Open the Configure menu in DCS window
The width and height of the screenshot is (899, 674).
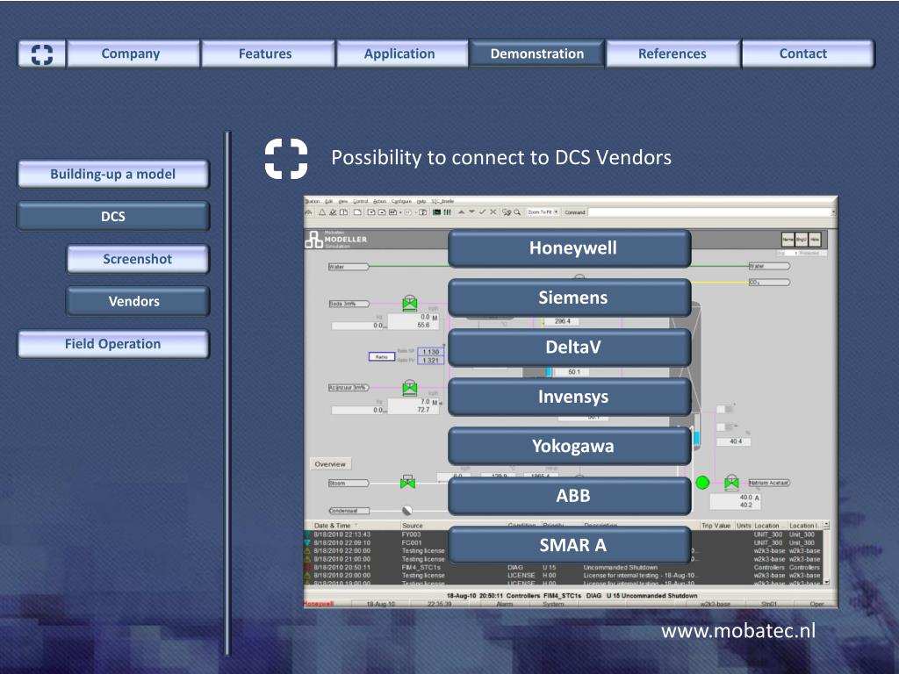click(x=402, y=201)
